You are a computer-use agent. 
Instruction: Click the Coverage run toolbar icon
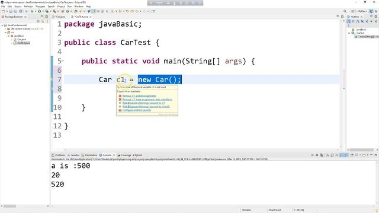click(x=47, y=11)
